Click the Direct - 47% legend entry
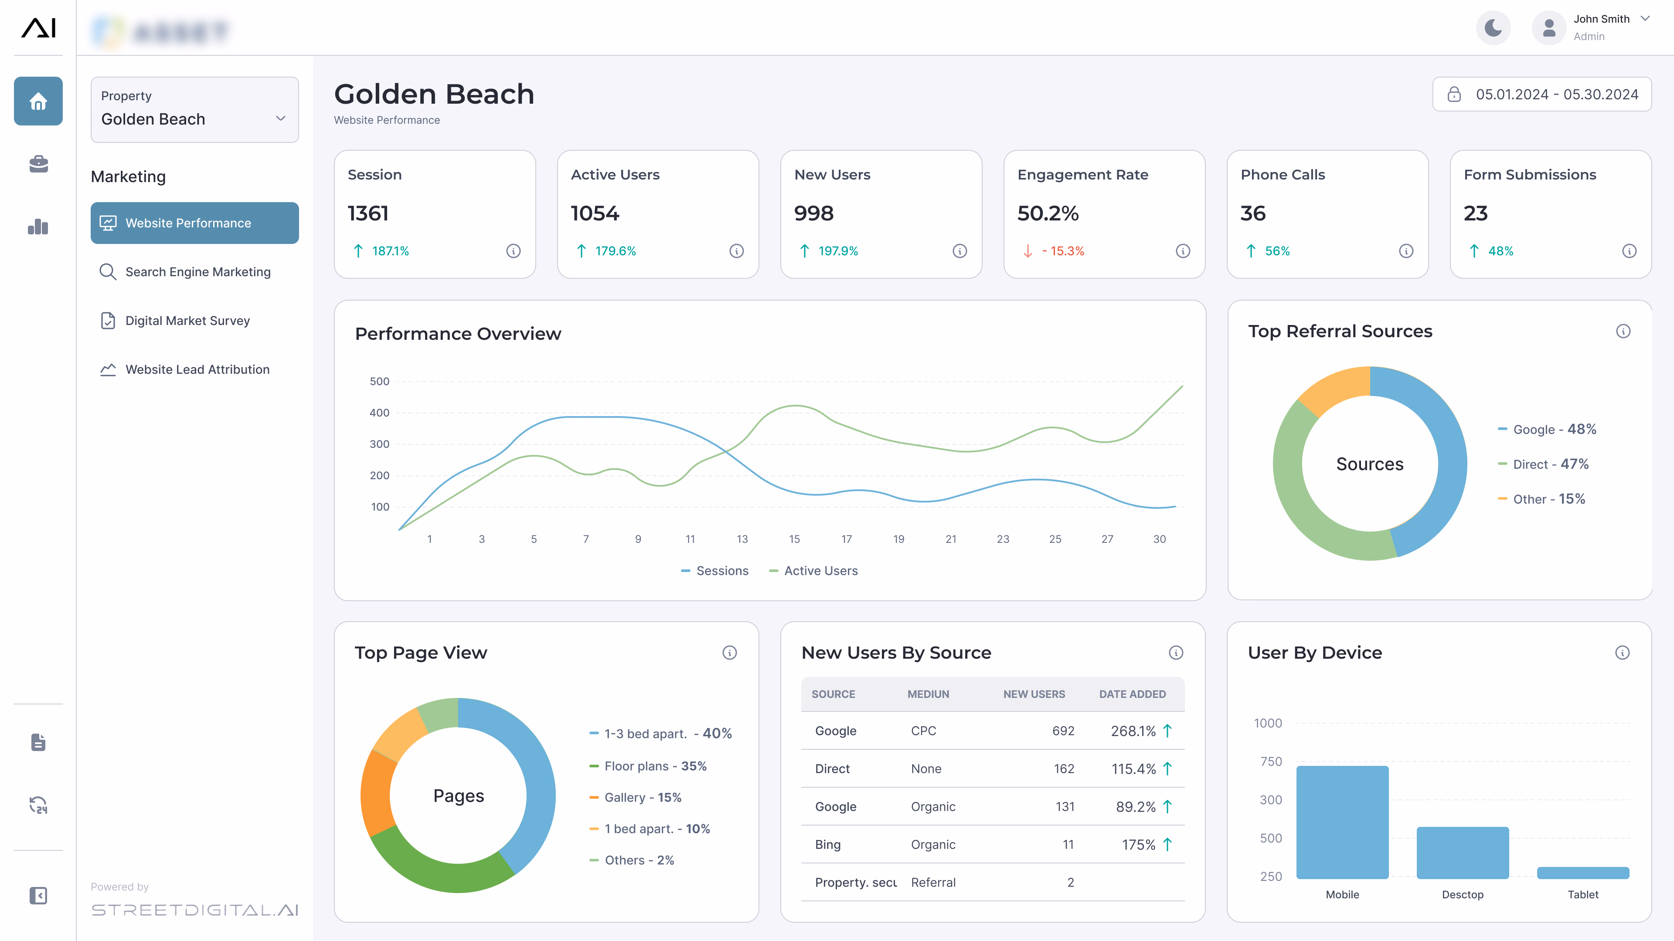The height and width of the screenshot is (941, 1674). (1543, 464)
